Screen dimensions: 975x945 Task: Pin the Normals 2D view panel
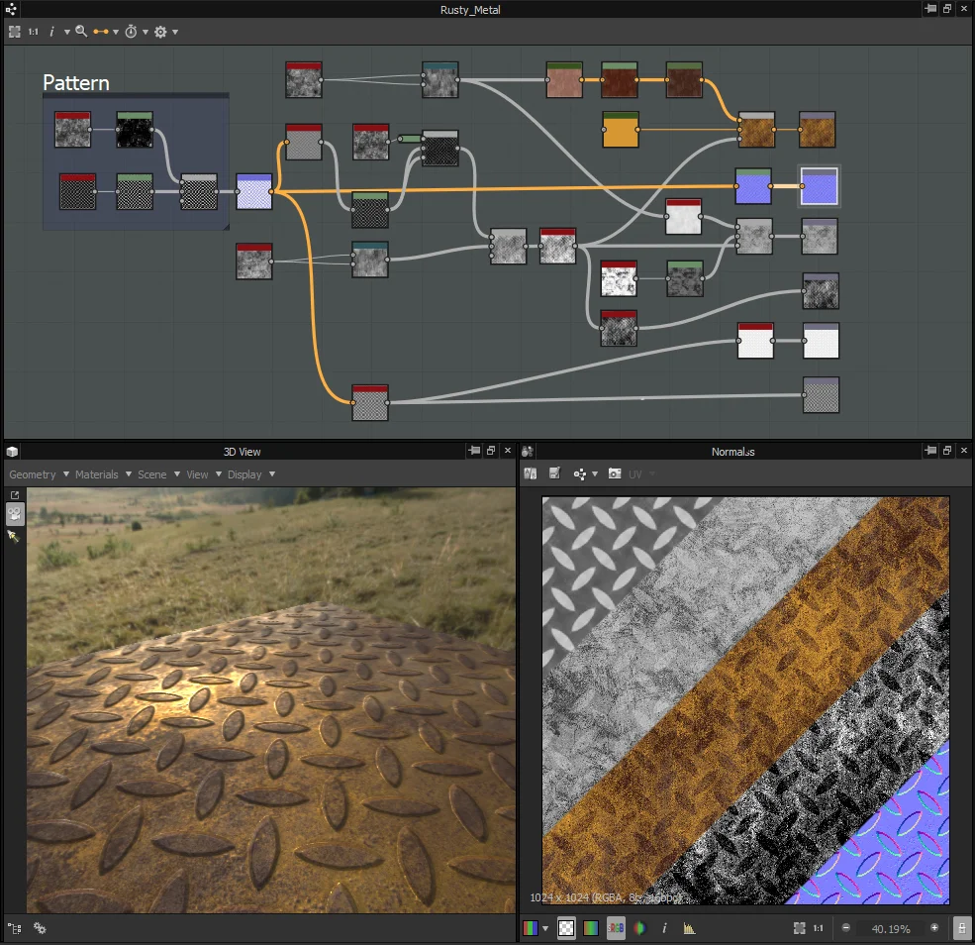[930, 451]
